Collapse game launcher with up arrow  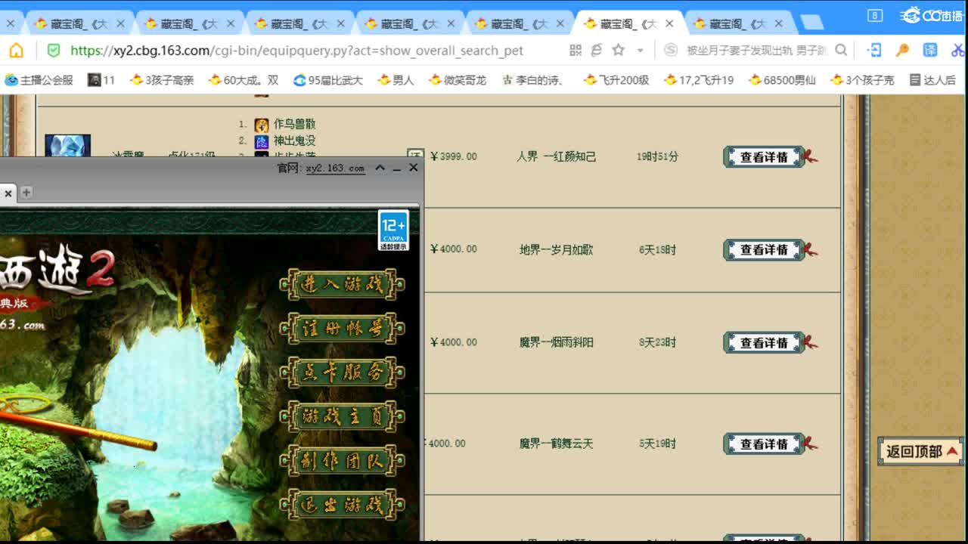[x=380, y=168]
